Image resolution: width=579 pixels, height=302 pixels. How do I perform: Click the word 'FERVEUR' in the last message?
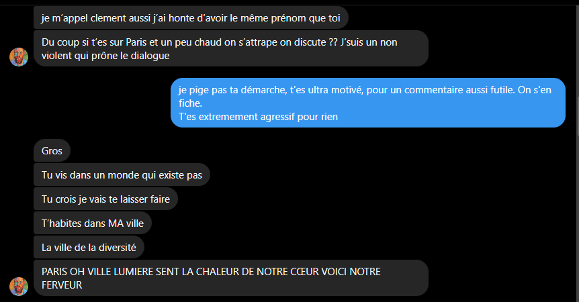click(62, 285)
